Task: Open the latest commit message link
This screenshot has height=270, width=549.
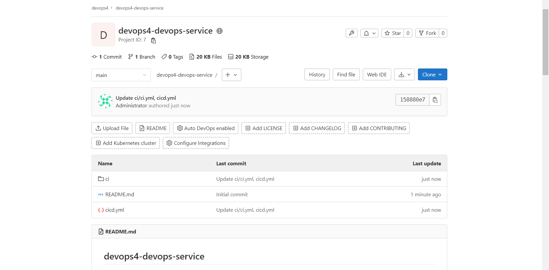Action: click(146, 98)
